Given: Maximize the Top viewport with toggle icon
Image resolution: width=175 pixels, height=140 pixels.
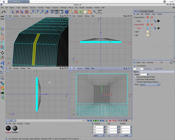Looking at the screenshot, I should click(131, 16).
